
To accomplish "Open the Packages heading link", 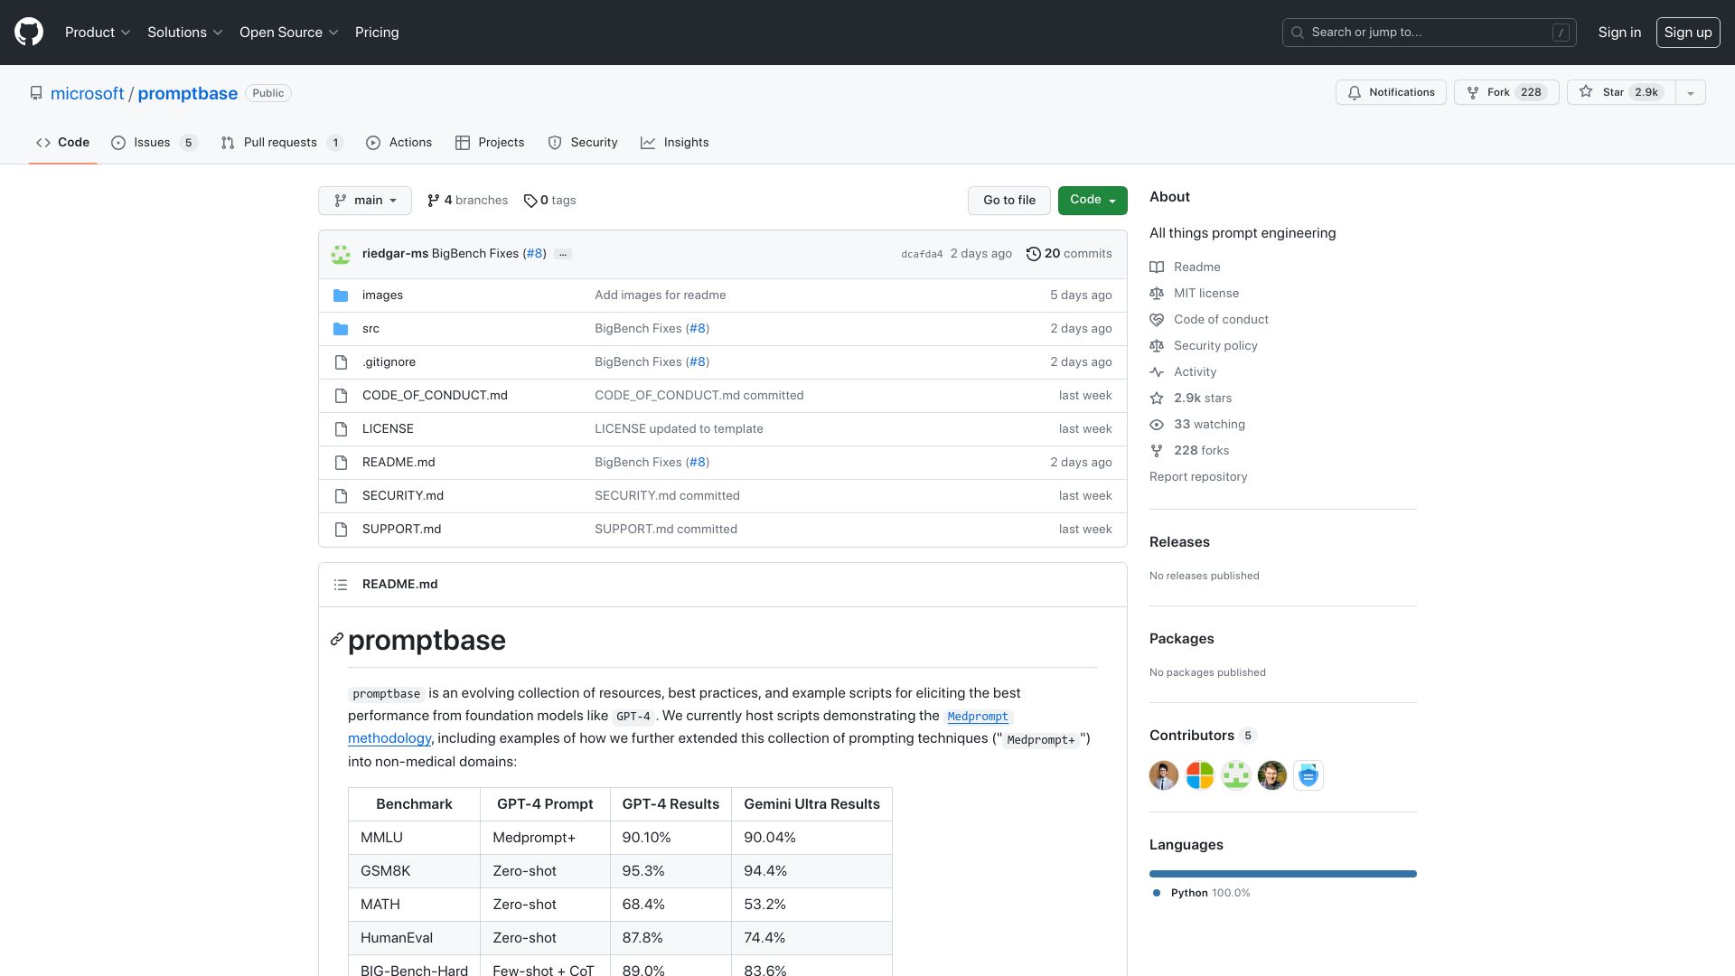I will (1181, 639).
